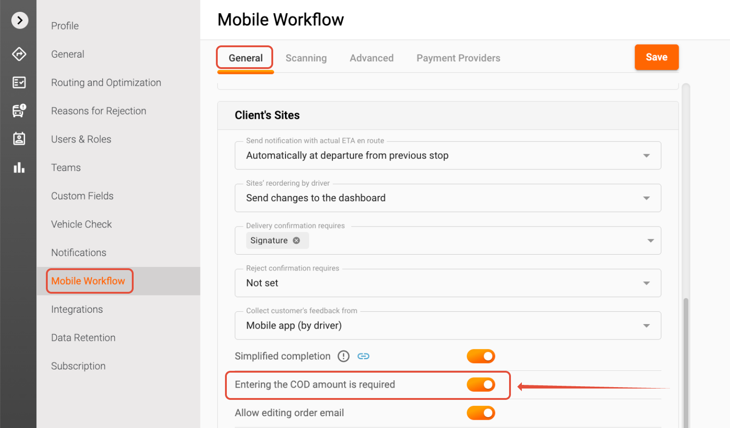This screenshot has width=730, height=428.
Task: Click the vehicle alert icon in sidebar
Action: (19, 110)
